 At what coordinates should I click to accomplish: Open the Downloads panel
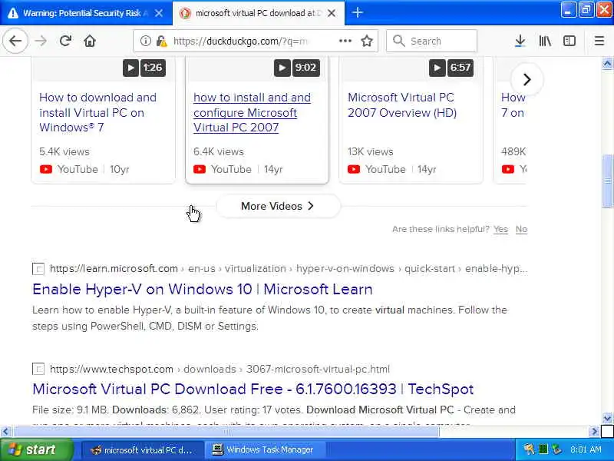520,41
